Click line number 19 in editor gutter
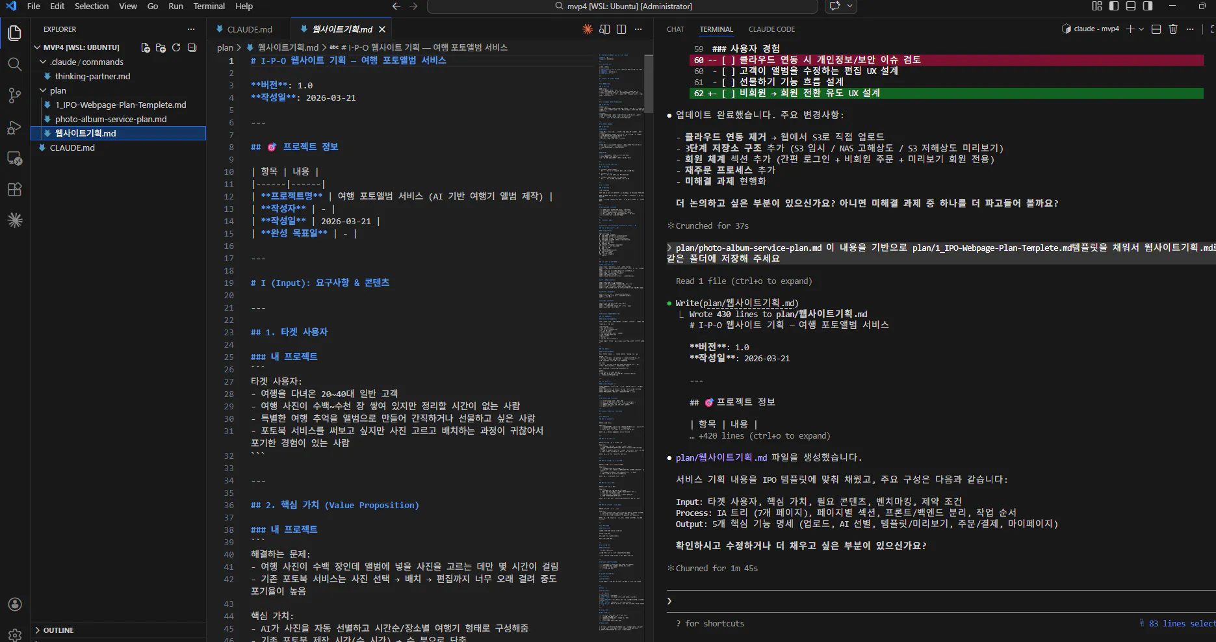The width and height of the screenshot is (1216, 642). point(229,283)
